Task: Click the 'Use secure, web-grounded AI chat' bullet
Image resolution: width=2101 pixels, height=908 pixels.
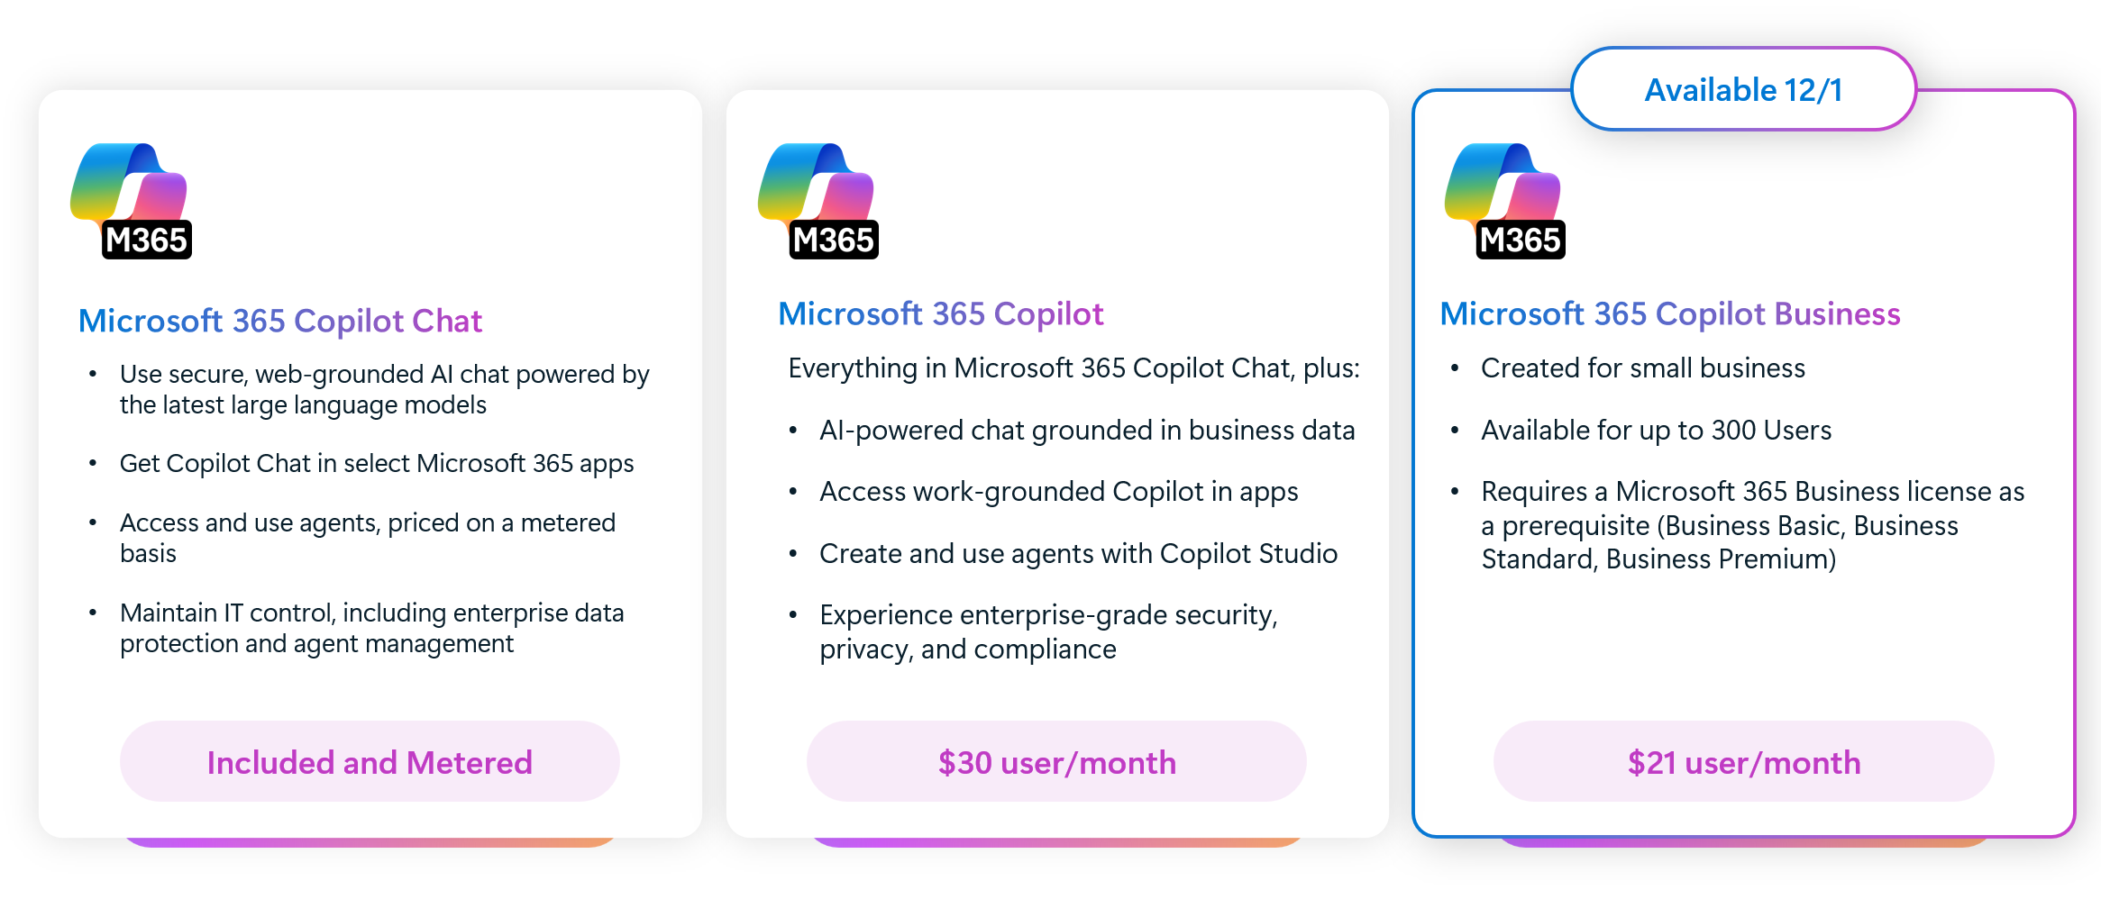Action: 384,389
